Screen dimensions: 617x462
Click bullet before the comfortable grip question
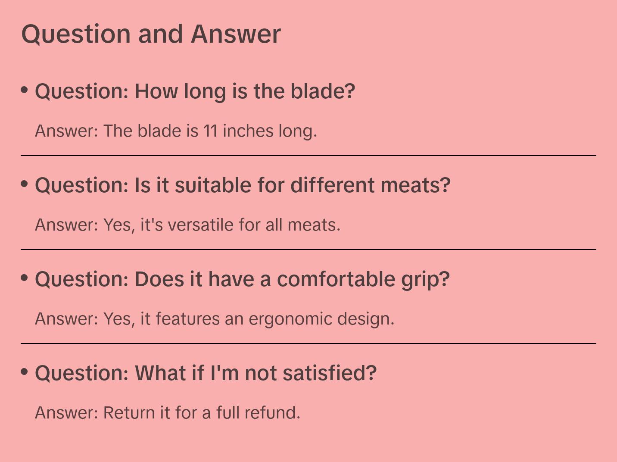click(x=25, y=278)
